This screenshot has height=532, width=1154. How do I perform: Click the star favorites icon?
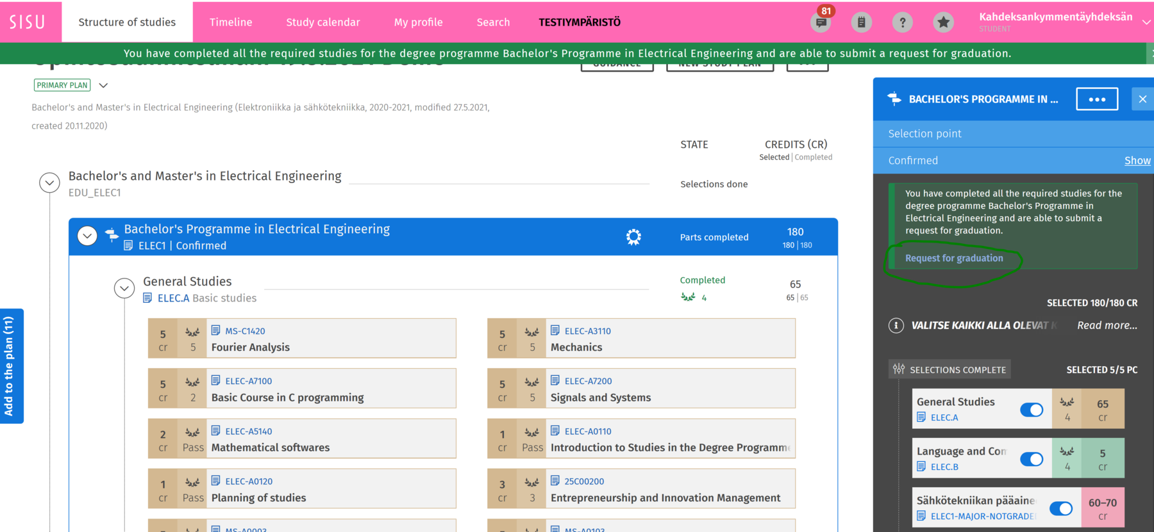coord(943,22)
